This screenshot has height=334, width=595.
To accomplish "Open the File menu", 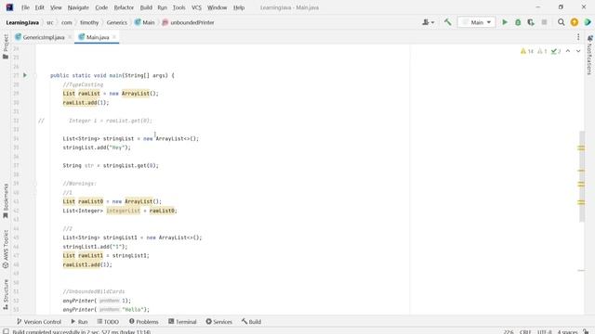I will (x=25, y=7).
